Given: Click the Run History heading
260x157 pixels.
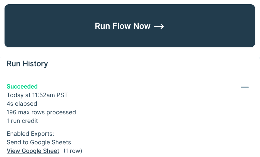Looking at the screenshot, I should click(x=27, y=64).
